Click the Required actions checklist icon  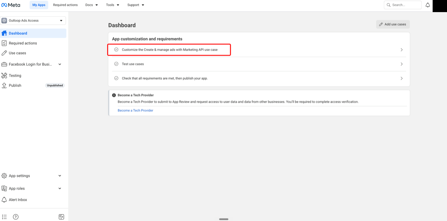(x=4, y=43)
